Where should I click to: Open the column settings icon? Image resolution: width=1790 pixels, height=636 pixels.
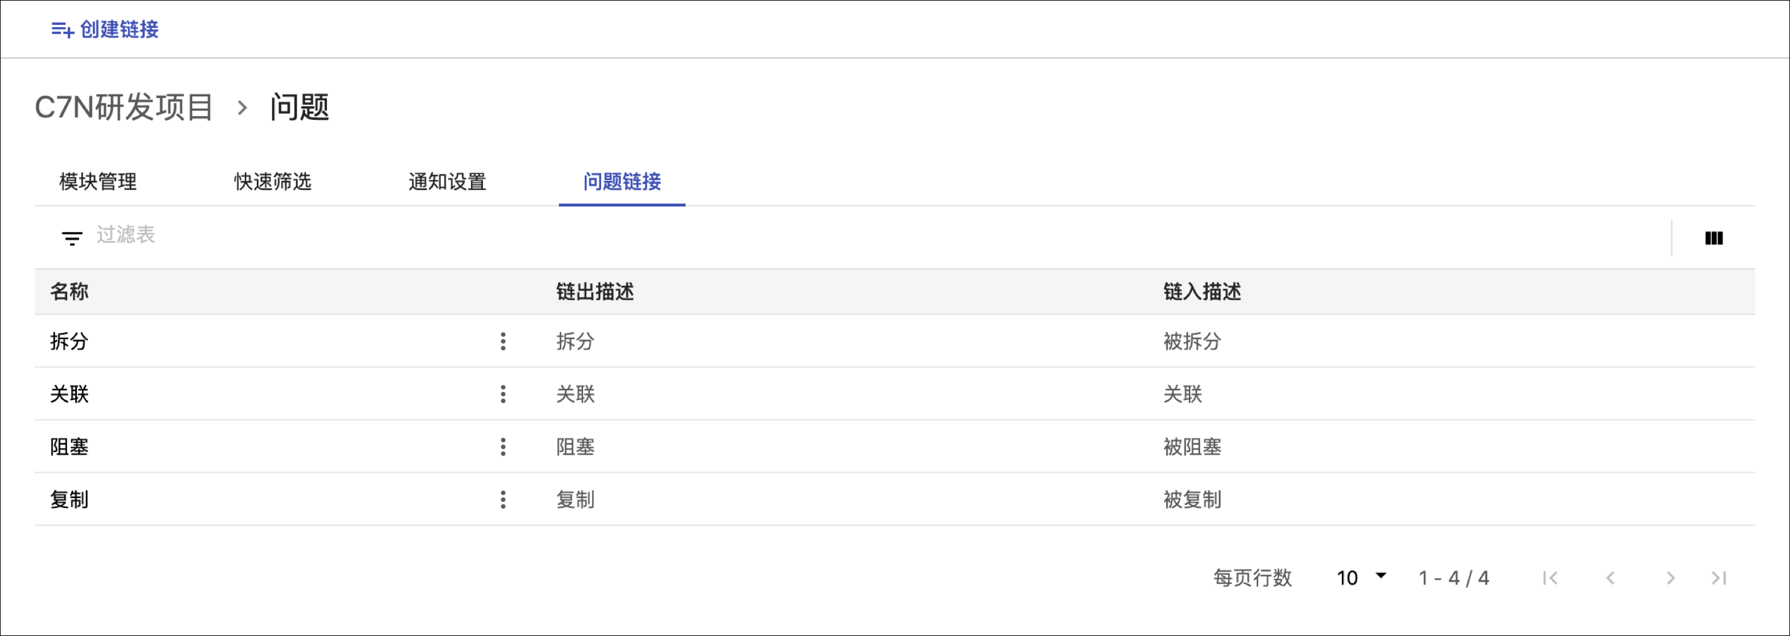(1713, 238)
